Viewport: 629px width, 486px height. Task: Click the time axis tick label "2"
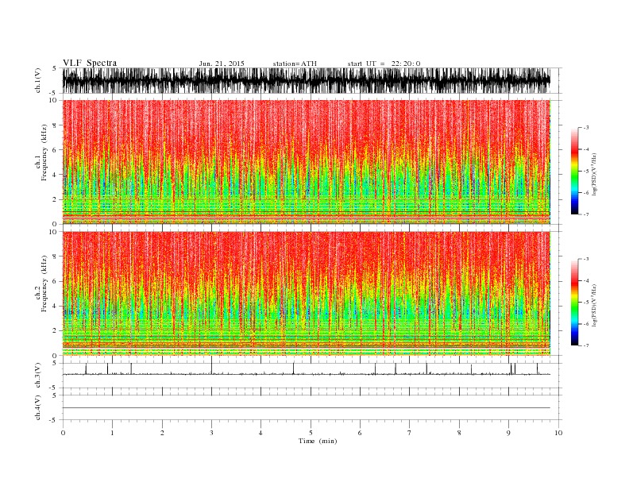click(x=162, y=433)
